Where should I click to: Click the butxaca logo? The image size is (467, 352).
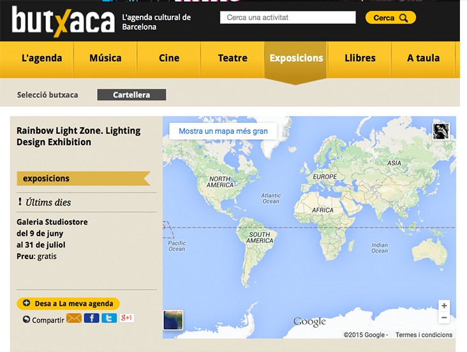(x=63, y=21)
